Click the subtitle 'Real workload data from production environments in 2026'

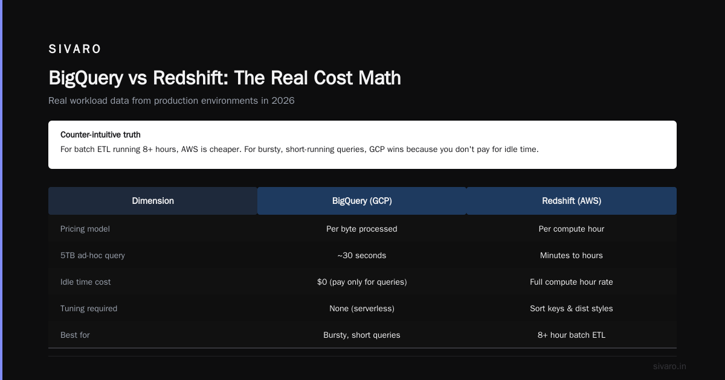172,101
